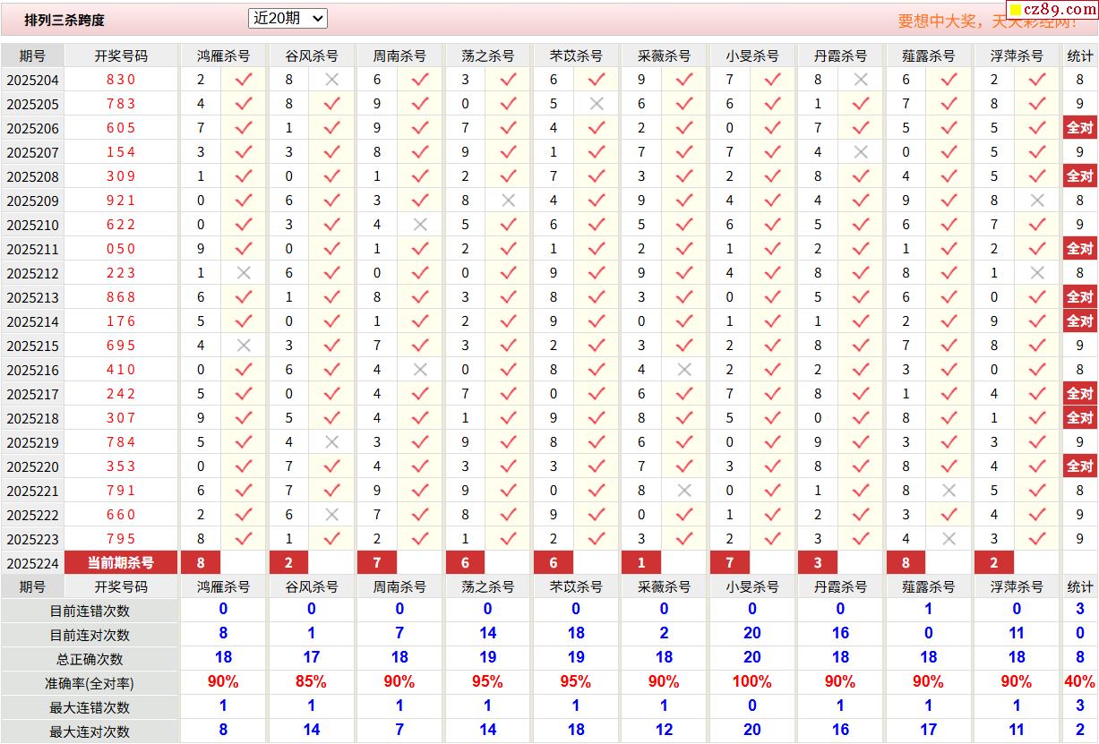Click the draw number 868 in row 2025213
Screen dimensions: 1099x744
(x=121, y=297)
